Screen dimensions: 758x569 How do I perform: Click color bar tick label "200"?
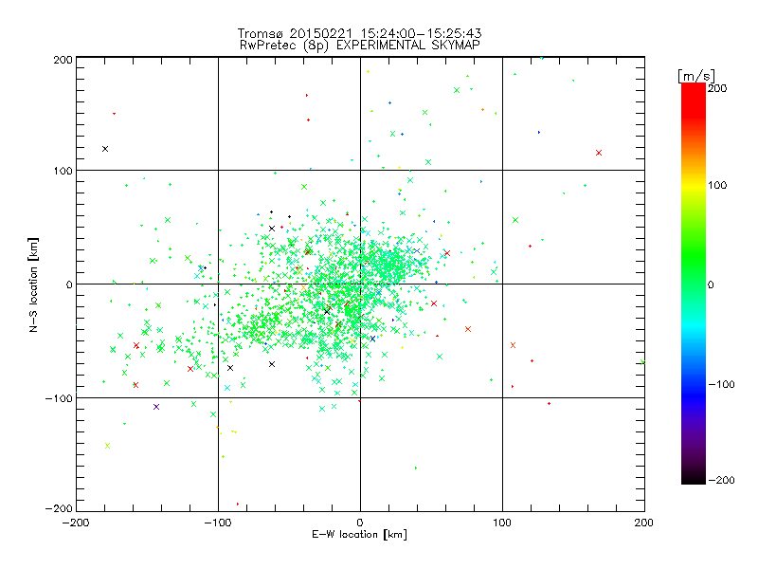(717, 88)
